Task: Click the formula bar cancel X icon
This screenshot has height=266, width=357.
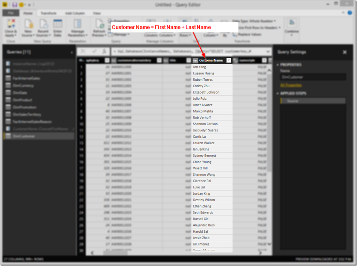Action: click(x=83, y=51)
